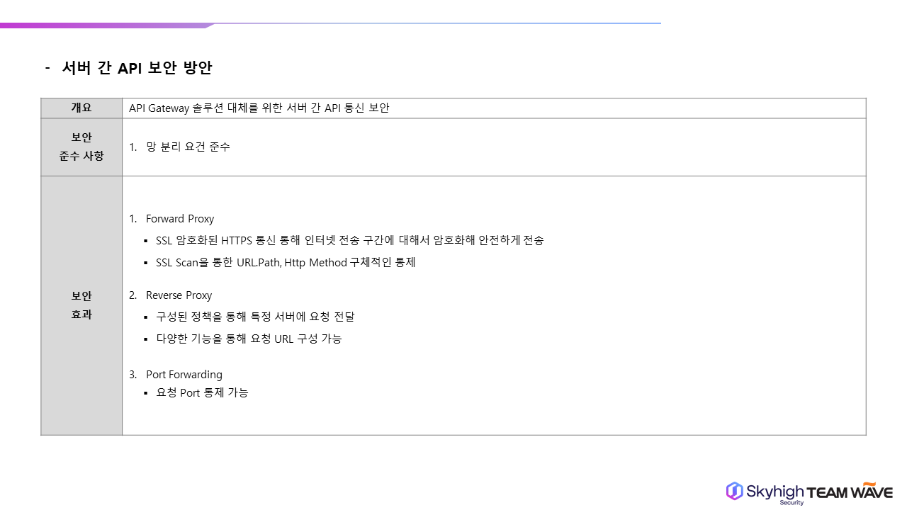Click the purple gradient bar at top

(106, 25)
